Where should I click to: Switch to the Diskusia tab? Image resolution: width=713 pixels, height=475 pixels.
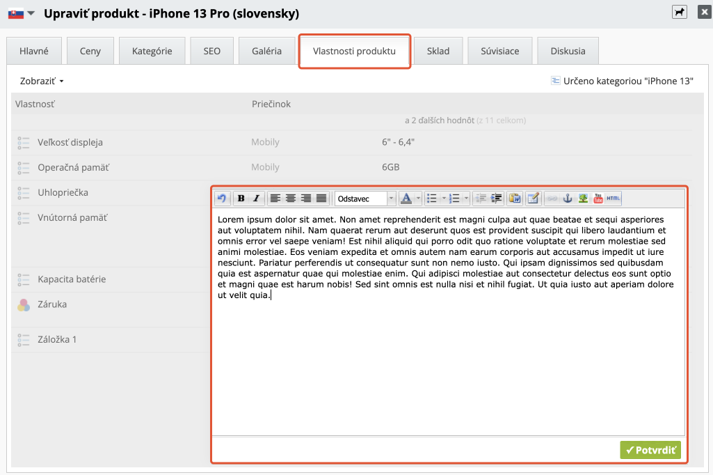pos(568,51)
